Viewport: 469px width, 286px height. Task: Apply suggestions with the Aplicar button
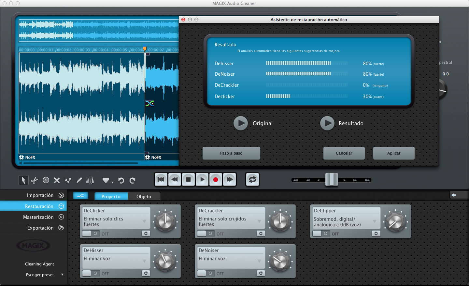[394, 153]
